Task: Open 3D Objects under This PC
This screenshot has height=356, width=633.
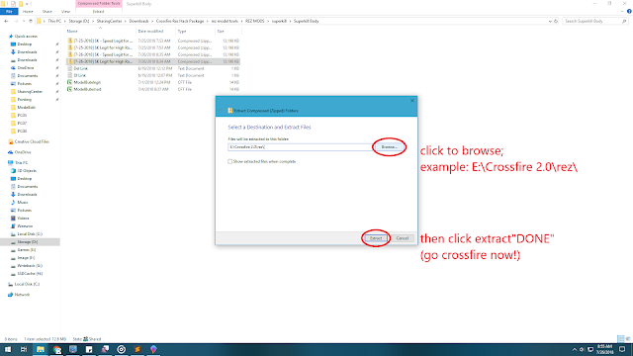Action: coord(27,171)
